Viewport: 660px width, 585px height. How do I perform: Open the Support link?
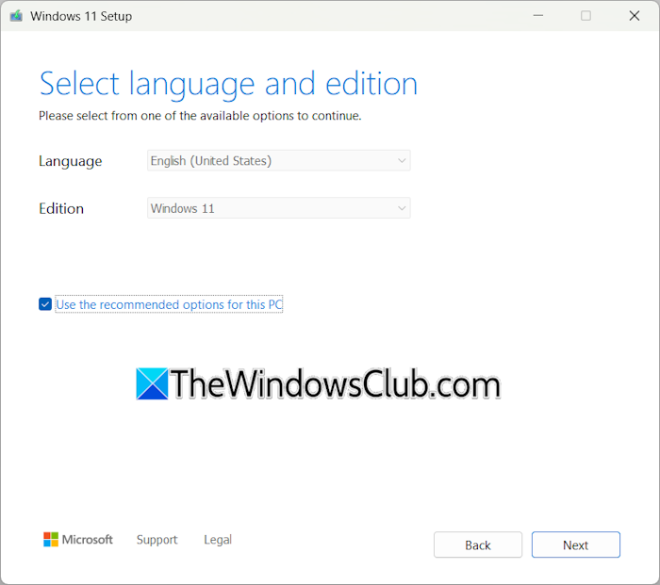click(x=157, y=540)
